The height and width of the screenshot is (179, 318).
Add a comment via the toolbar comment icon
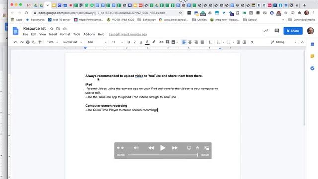(x=167, y=42)
